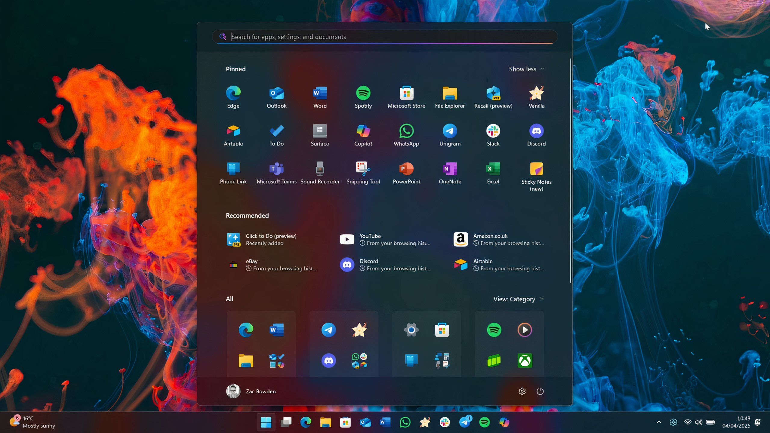Open Word from the Pinned section

click(320, 97)
